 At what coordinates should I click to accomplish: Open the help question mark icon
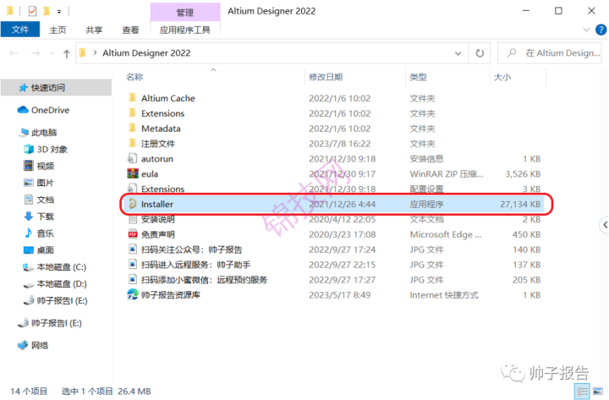pos(601,30)
